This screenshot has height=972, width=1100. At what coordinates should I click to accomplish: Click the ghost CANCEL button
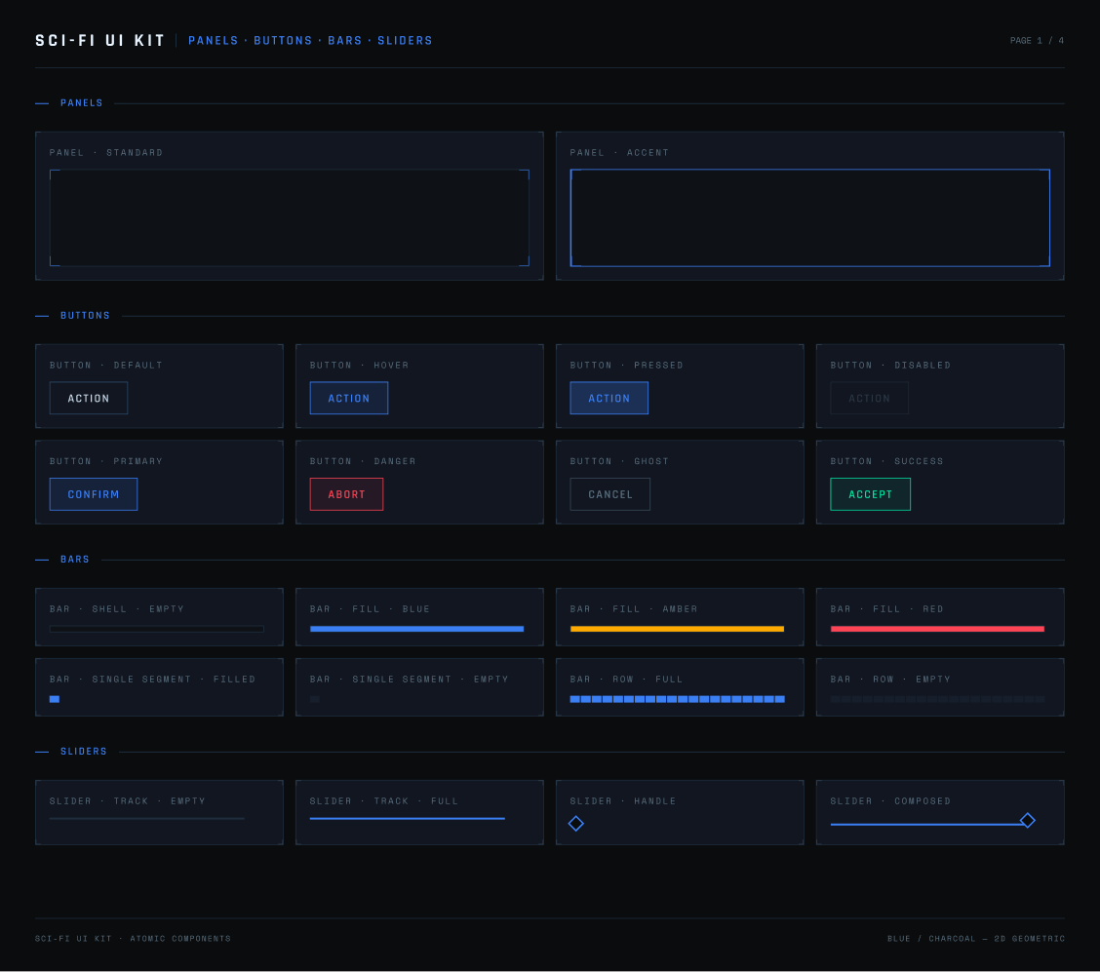(x=609, y=493)
